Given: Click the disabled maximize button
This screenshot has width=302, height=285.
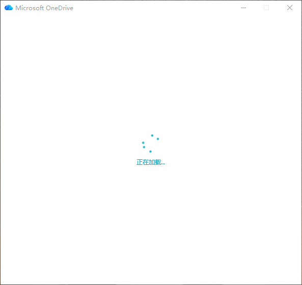Looking at the screenshot, I should click(x=266, y=8).
